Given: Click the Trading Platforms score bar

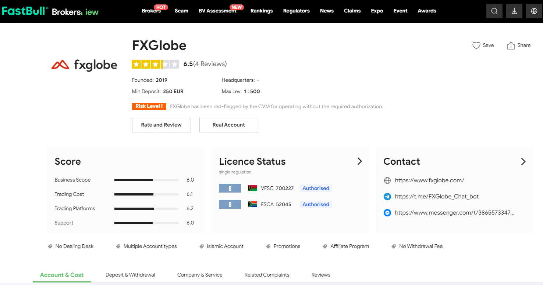Looking at the screenshot, I should pos(146,209).
